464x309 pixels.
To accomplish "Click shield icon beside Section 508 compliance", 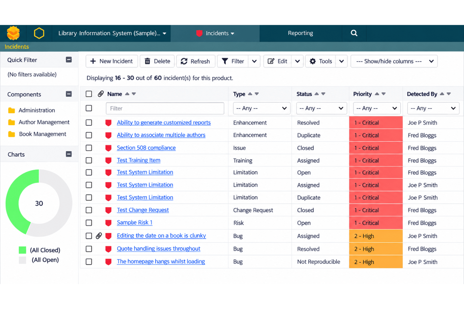I will coord(108,148).
